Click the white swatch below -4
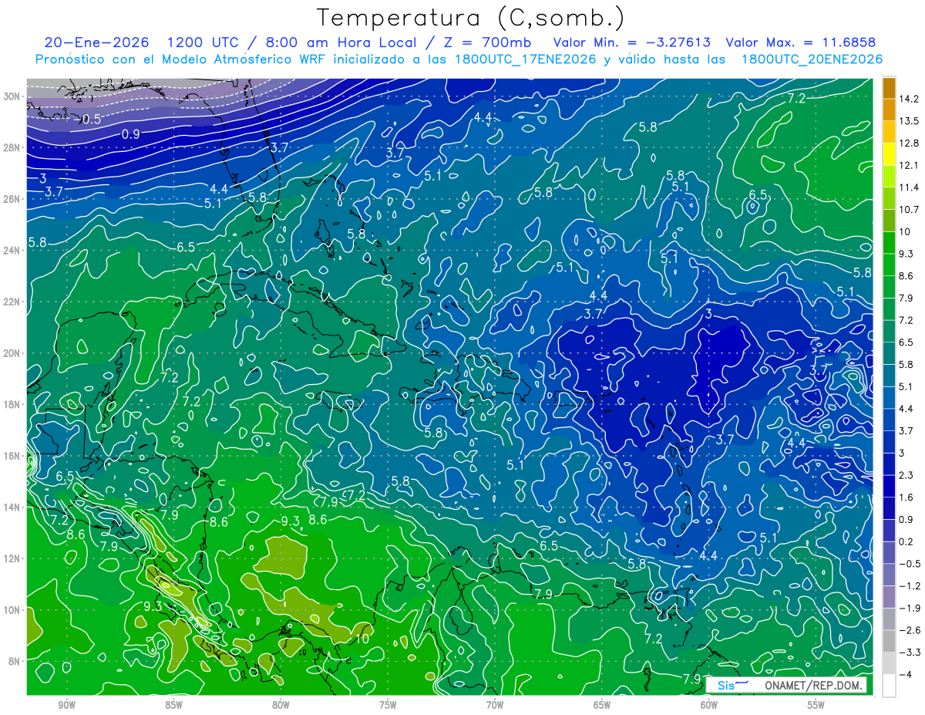925x715 pixels. pos(889,686)
